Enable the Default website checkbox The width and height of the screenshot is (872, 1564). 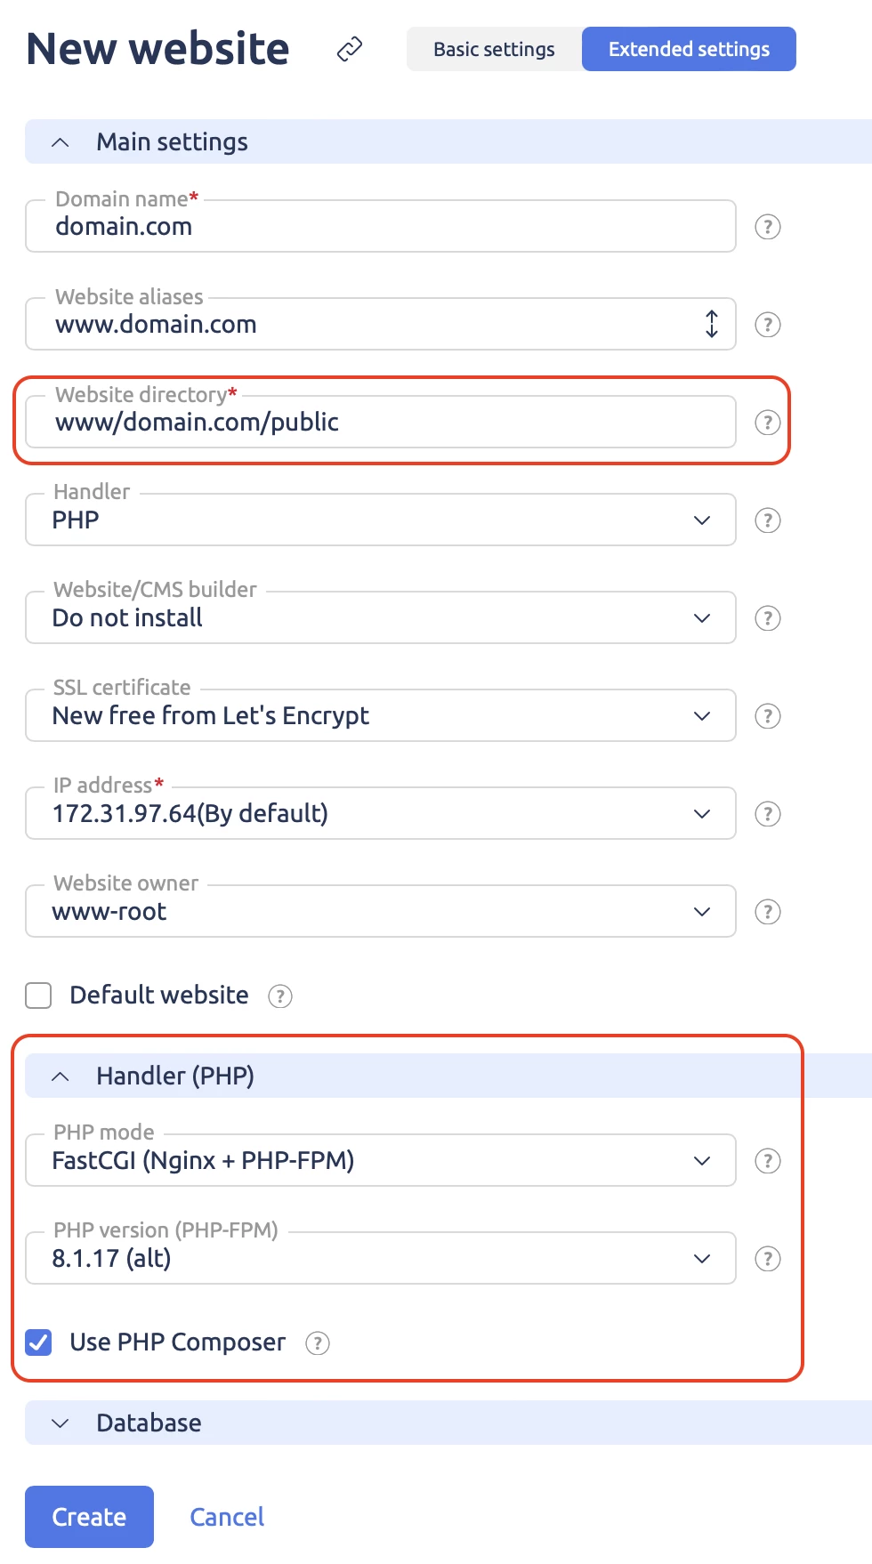[x=38, y=996]
